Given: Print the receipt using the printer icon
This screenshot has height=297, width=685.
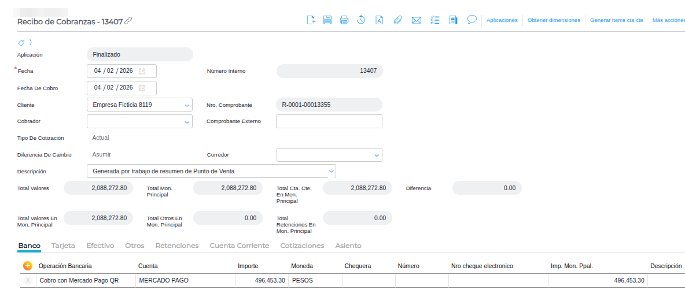Looking at the screenshot, I should (x=344, y=20).
